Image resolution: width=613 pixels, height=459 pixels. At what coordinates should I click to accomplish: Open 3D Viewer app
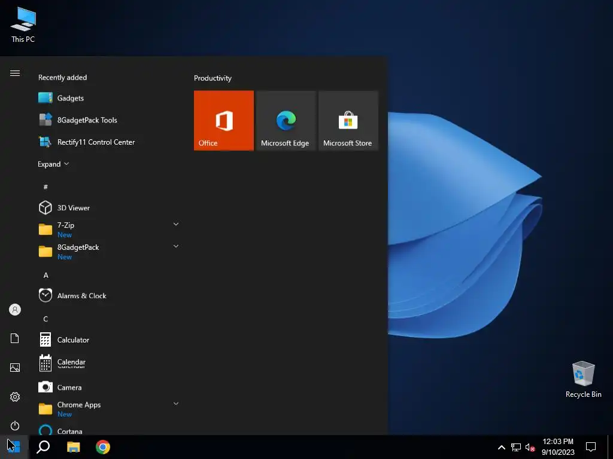109,207
